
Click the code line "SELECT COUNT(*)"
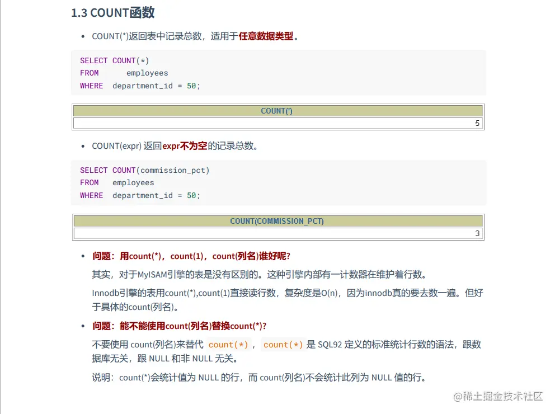114,61
